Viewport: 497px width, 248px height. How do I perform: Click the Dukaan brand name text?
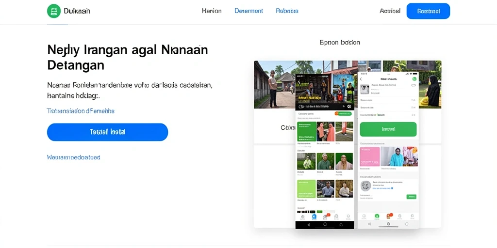(77, 11)
